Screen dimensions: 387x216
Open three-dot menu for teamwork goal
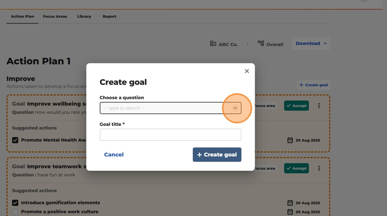tap(319, 168)
